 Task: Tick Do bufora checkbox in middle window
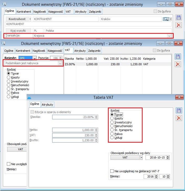[154, 50]
